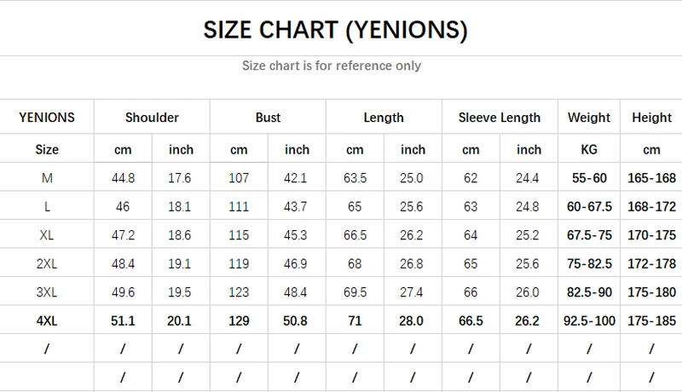682x392 pixels.
Task: Click the 2XL size row label
Action: pos(47,263)
